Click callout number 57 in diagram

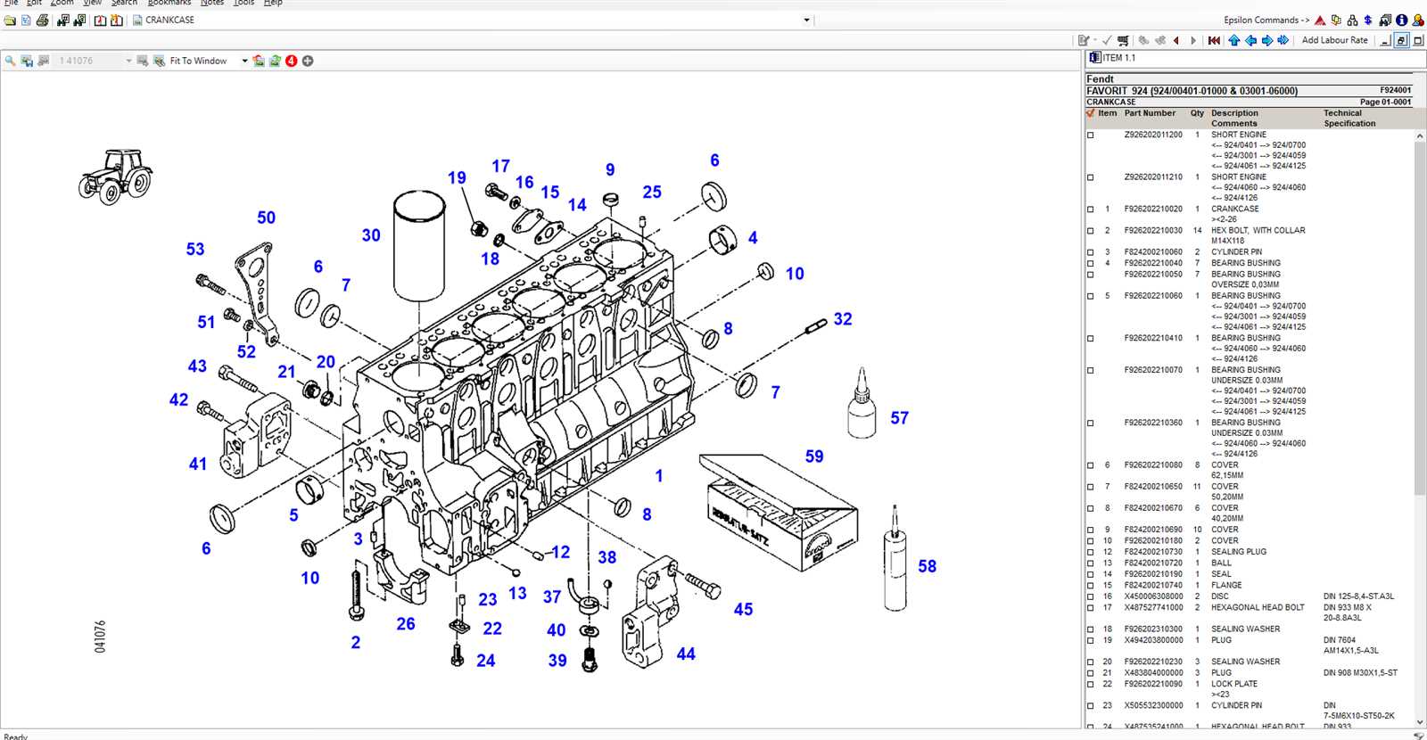(x=899, y=418)
